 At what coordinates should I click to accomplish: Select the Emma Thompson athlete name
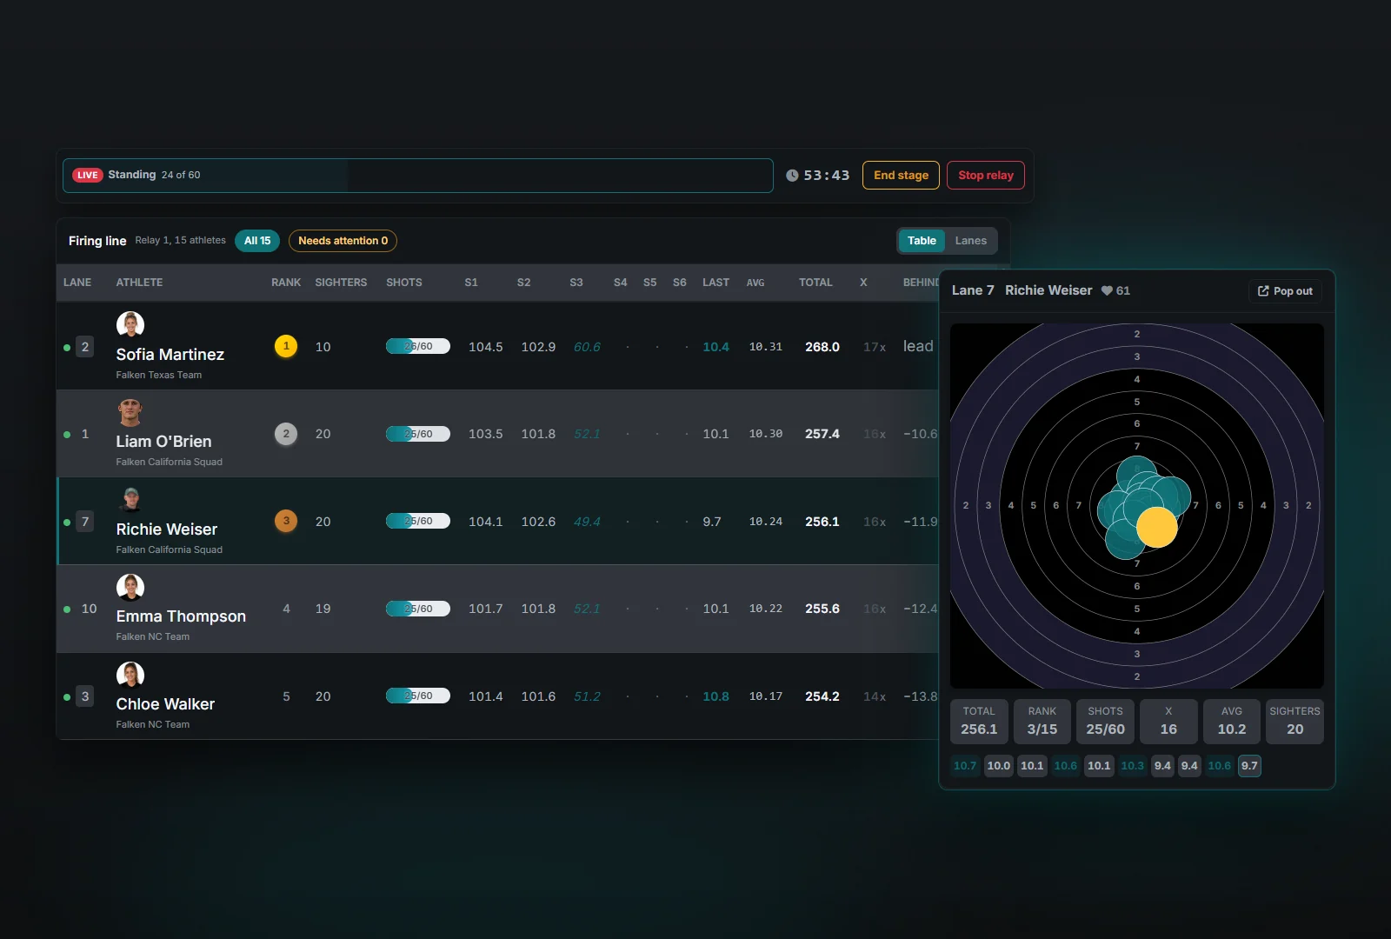(181, 616)
